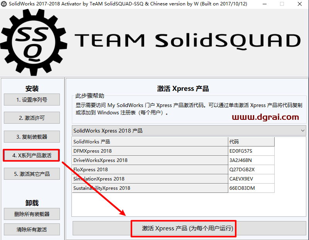Click the '清除所有激活' button
Viewport: 309px width, 240px height.
[x=32, y=229]
